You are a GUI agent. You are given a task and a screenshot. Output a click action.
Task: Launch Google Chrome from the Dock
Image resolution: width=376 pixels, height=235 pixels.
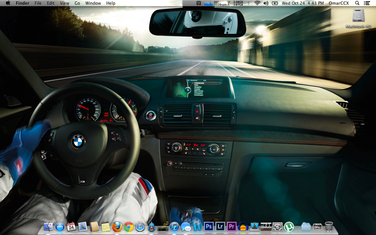(129, 227)
